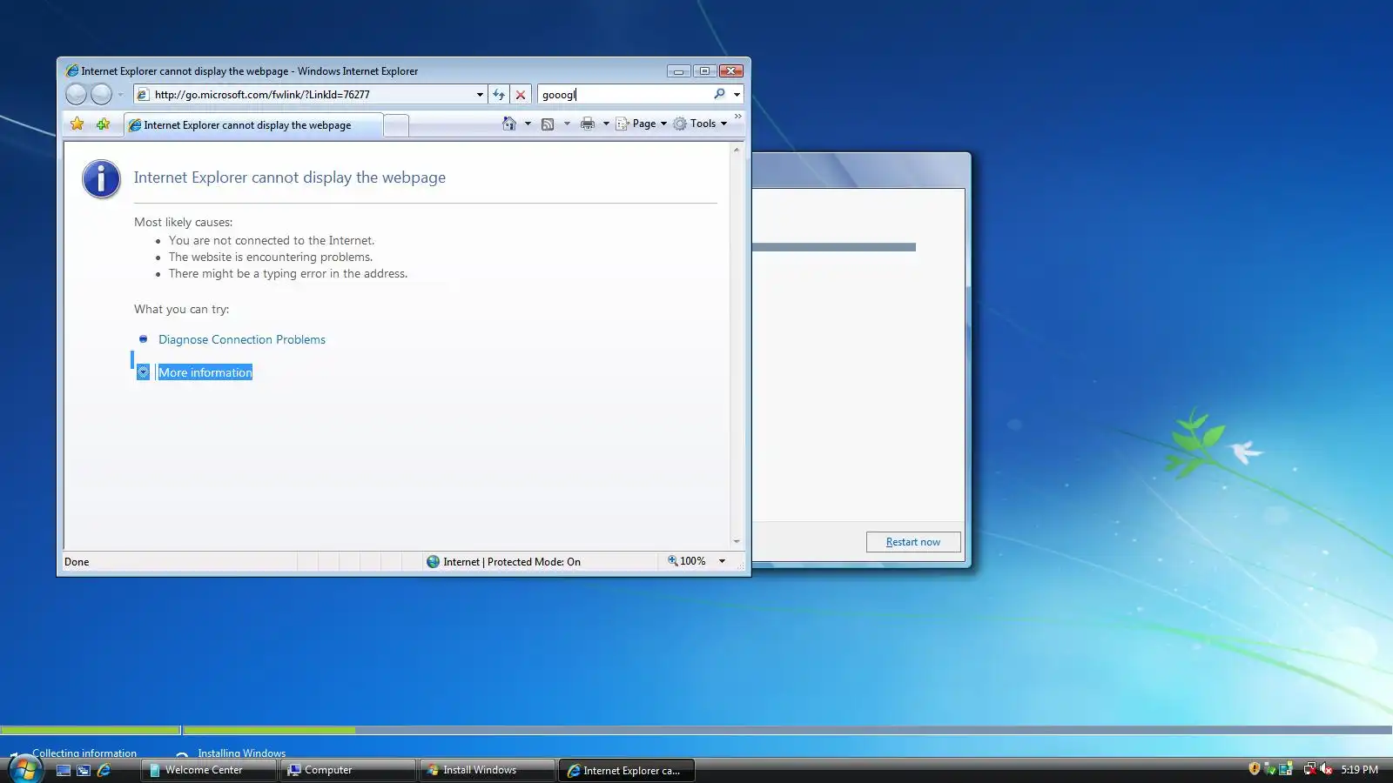Click the RSS Feeds icon
Image resolution: width=1393 pixels, height=783 pixels.
click(548, 124)
